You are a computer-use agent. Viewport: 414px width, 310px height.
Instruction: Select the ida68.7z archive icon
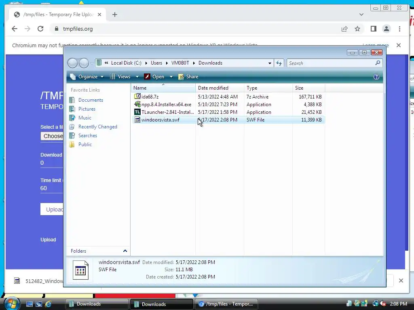click(137, 96)
